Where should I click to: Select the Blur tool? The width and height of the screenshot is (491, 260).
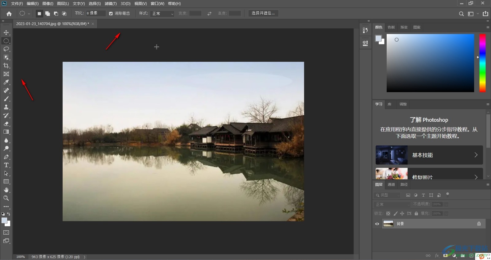pyautogui.click(x=6, y=140)
